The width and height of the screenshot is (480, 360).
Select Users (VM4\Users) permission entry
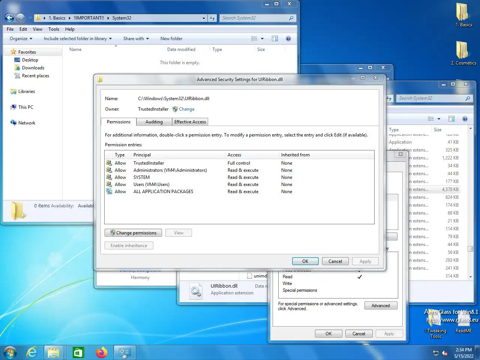click(239, 184)
